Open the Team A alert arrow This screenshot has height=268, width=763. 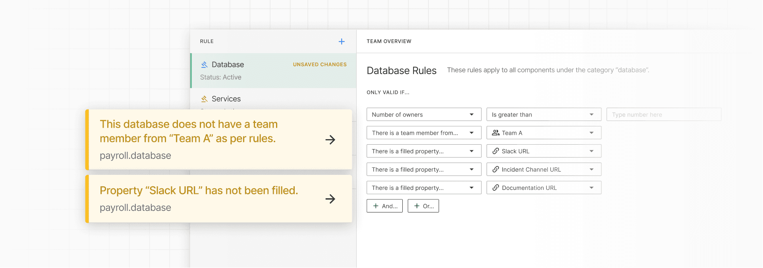coord(330,140)
